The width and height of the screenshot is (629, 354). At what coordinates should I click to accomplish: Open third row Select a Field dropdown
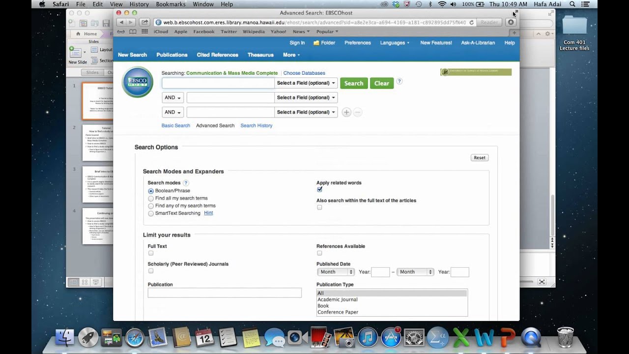306,112
